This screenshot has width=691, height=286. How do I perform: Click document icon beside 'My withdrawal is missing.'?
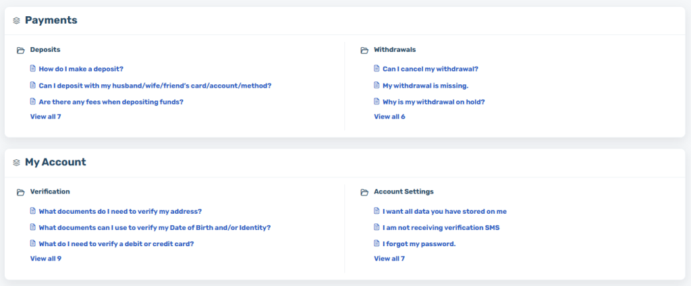click(377, 85)
